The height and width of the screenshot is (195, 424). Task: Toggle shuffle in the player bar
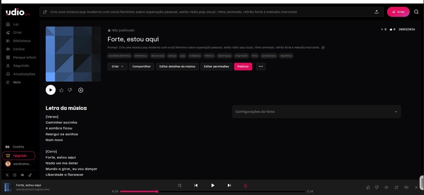pyautogui.click(x=179, y=185)
